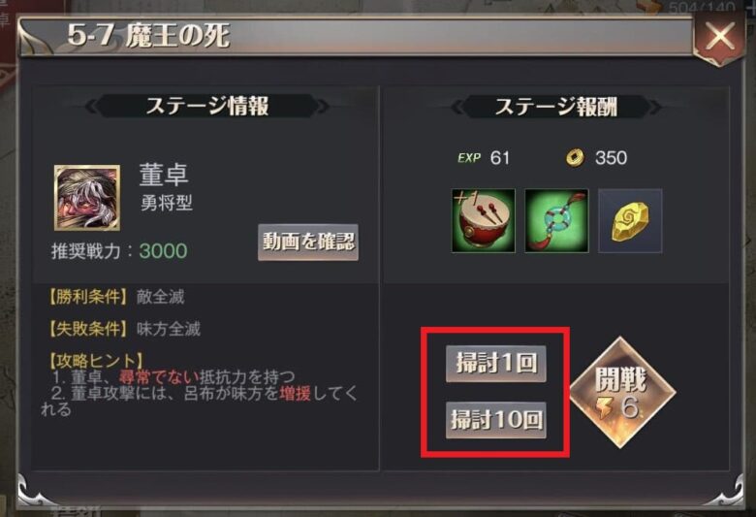This screenshot has width=756, height=517.
Task: Click the 推奨戦力 3000 value
Action: click(x=163, y=251)
